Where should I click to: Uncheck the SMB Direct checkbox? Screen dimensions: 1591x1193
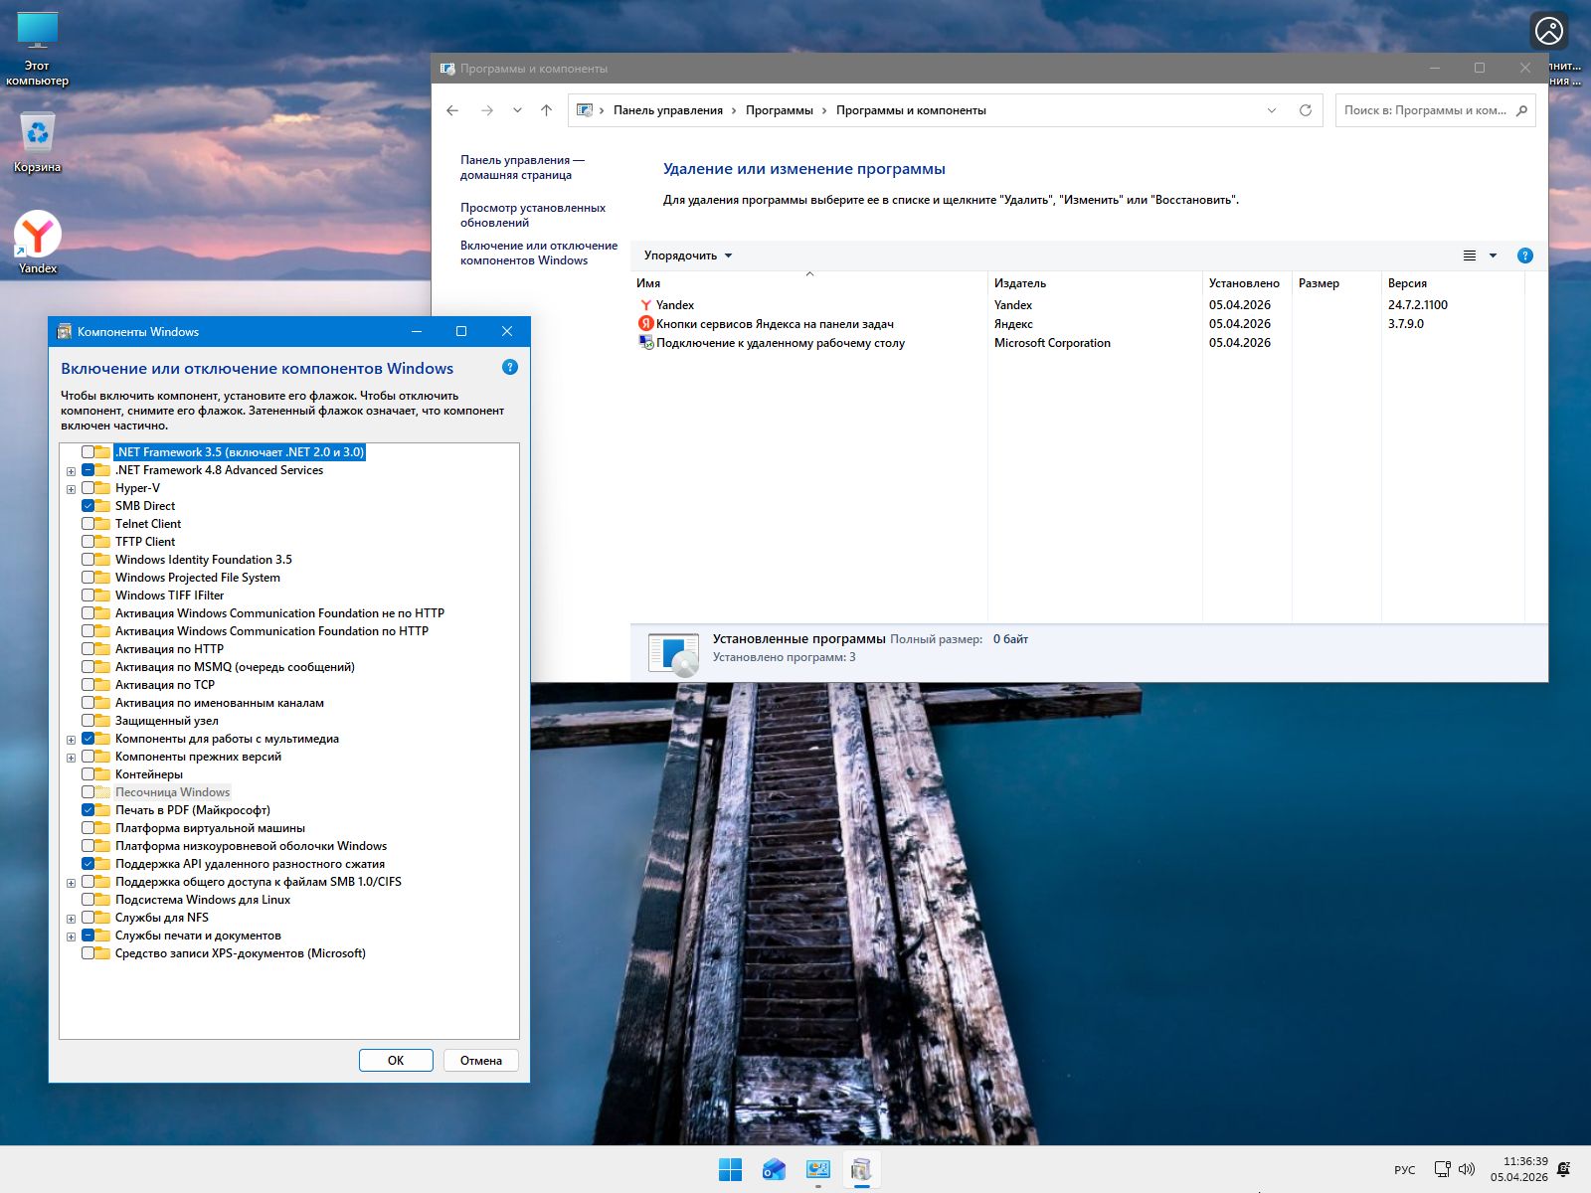88,506
